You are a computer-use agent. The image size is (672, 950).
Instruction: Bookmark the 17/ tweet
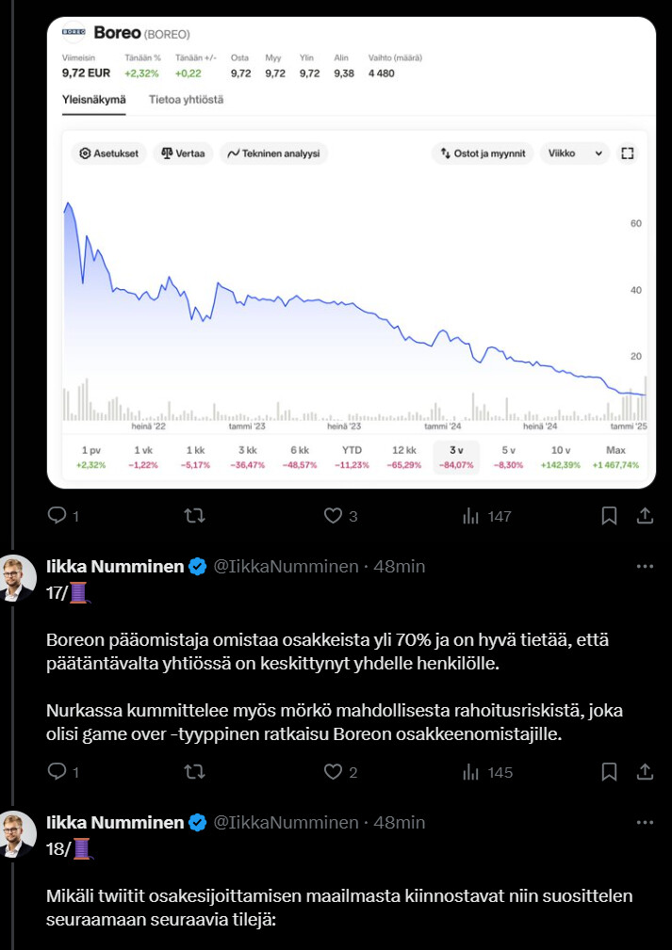coord(609,772)
